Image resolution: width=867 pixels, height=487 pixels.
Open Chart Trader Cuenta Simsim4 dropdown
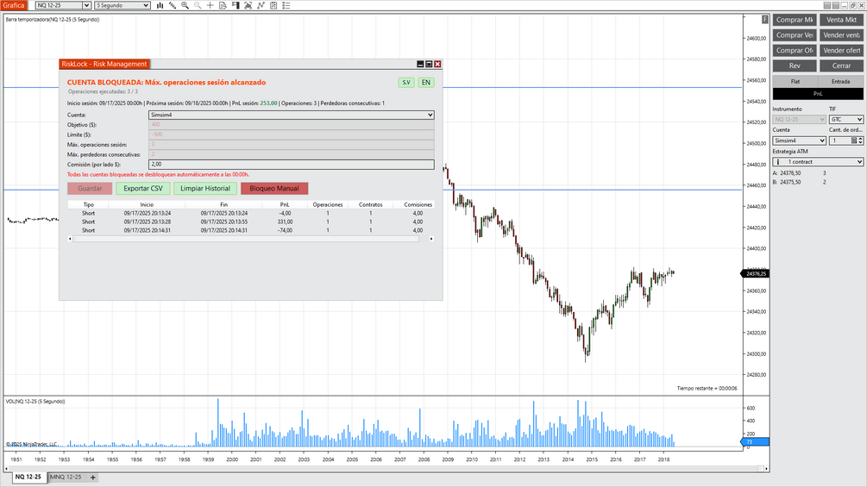[x=799, y=140]
